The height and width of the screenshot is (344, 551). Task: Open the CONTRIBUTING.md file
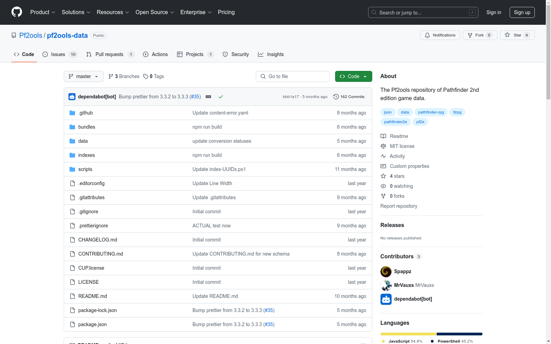click(x=101, y=254)
